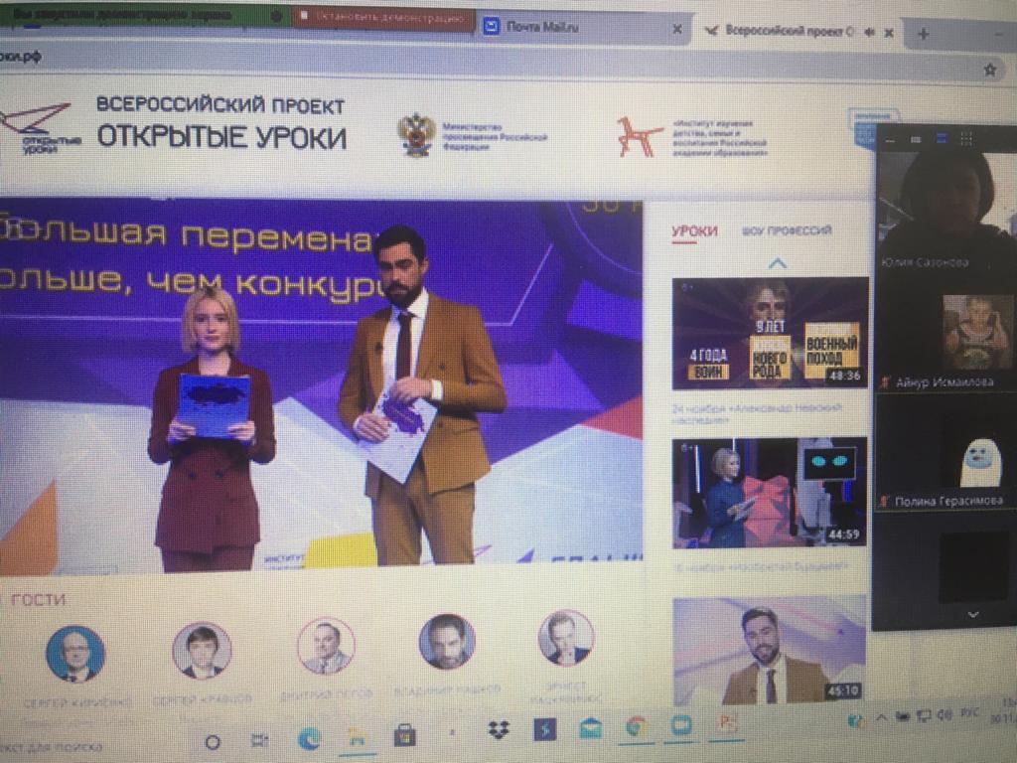The height and width of the screenshot is (763, 1017).
Task: Click Айнур Исмаилова's video tile in Zoom
Action: click(x=945, y=334)
